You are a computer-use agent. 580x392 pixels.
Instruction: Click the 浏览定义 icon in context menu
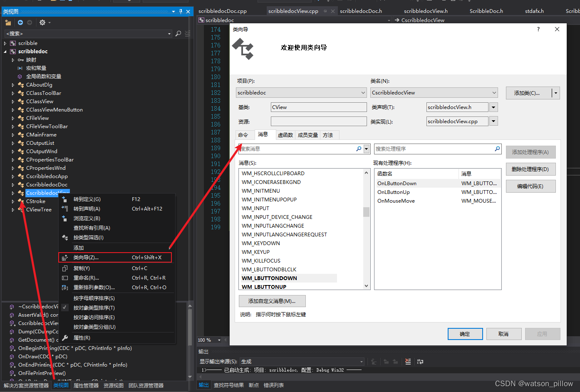(x=65, y=218)
